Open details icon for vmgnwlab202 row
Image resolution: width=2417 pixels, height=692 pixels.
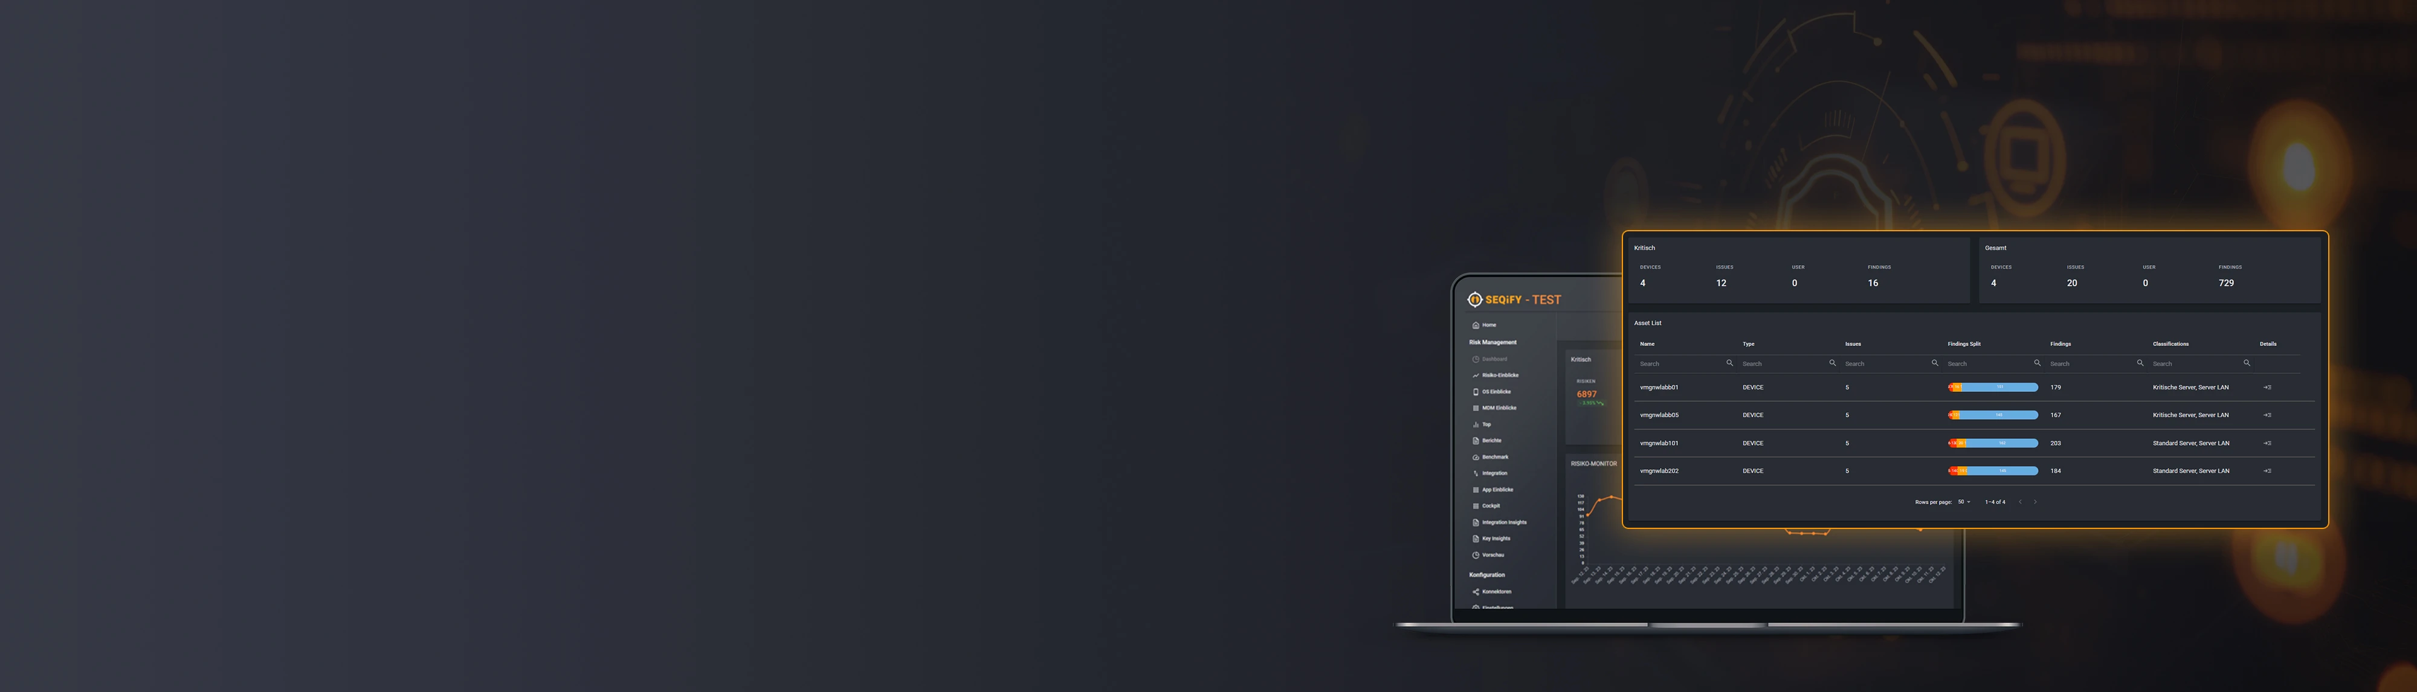[x=2267, y=471]
